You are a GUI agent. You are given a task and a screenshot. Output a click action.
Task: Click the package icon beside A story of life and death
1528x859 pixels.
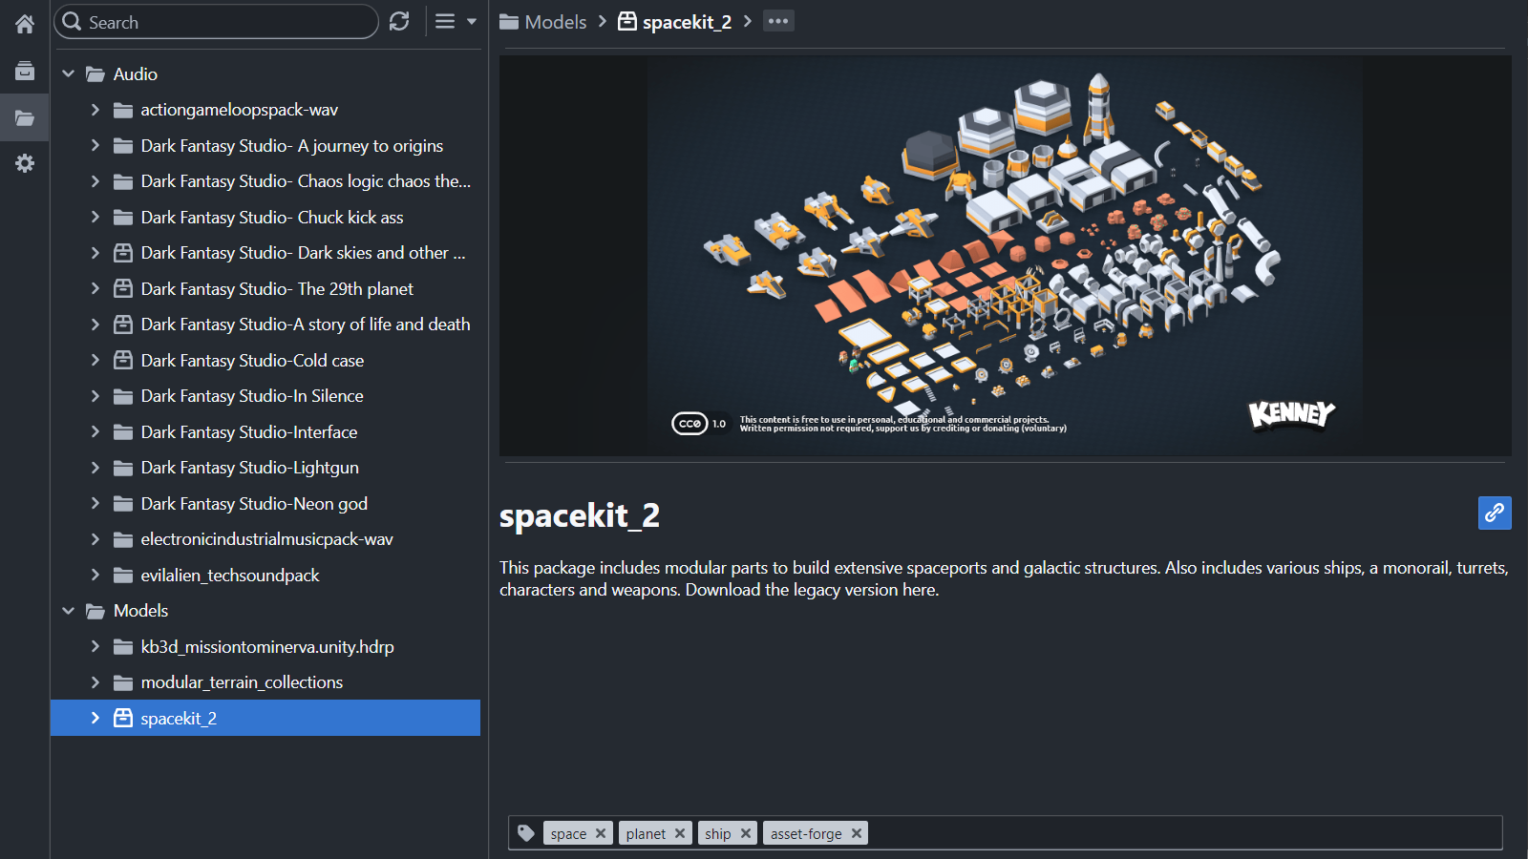point(123,325)
